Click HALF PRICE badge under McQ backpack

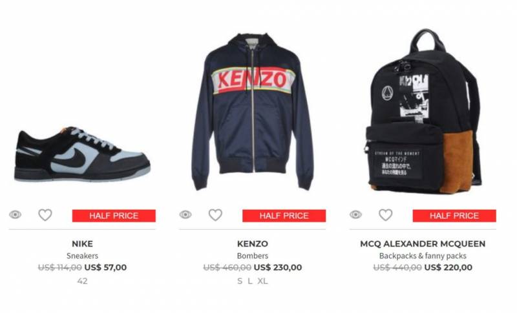tap(454, 216)
